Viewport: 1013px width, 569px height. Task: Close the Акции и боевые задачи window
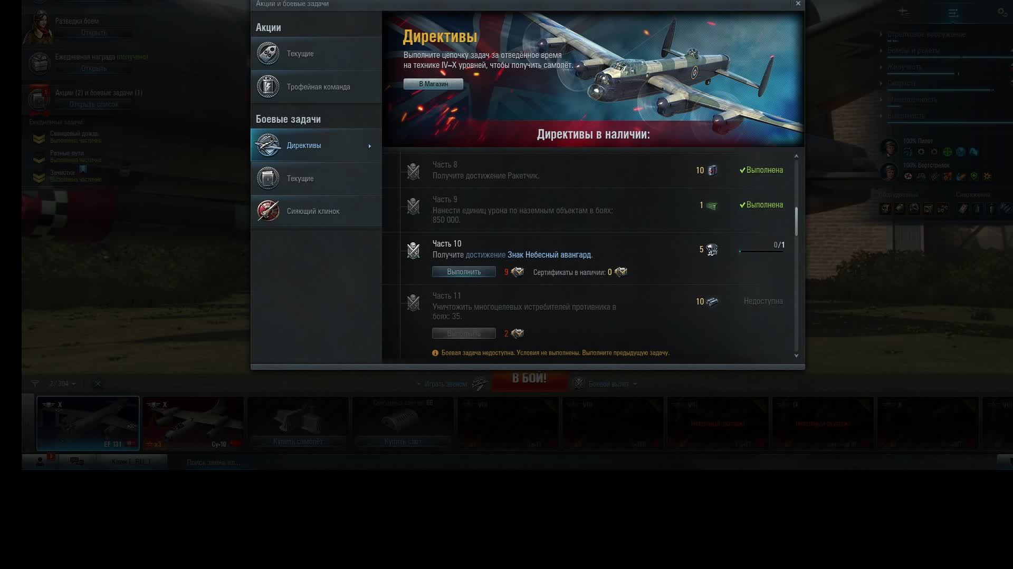[798, 4]
